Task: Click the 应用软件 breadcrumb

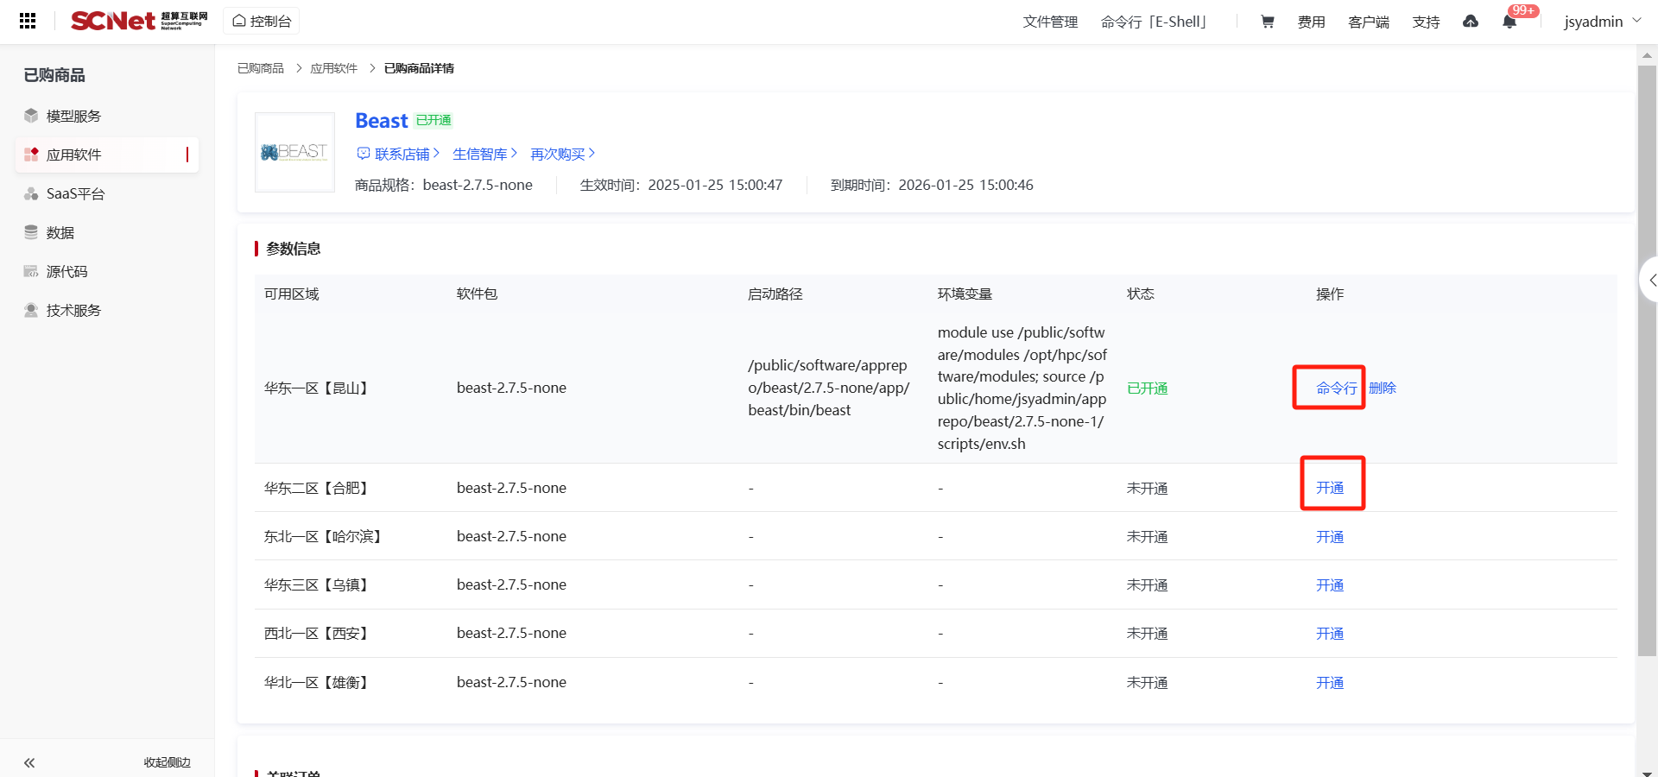Action: [333, 68]
